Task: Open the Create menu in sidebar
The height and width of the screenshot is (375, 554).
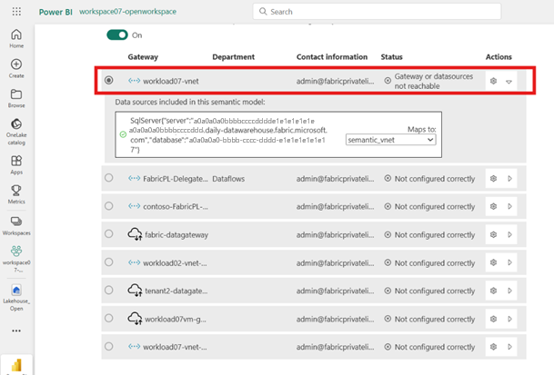Action: (16, 68)
